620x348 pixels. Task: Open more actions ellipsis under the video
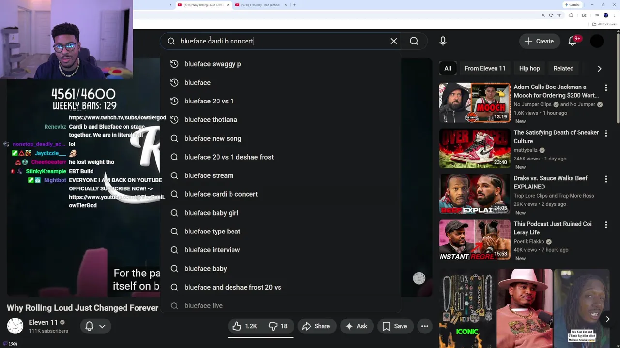pyautogui.click(x=425, y=326)
